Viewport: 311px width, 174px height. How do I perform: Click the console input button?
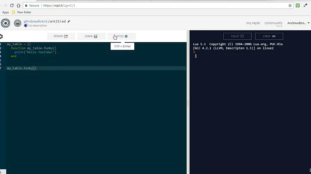(x=238, y=36)
